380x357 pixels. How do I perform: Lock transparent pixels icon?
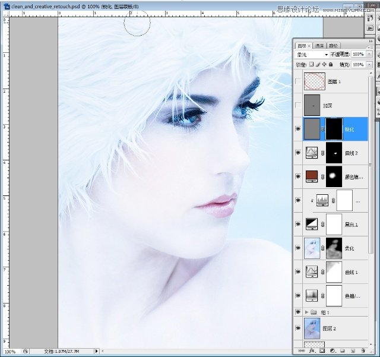[311, 64]
